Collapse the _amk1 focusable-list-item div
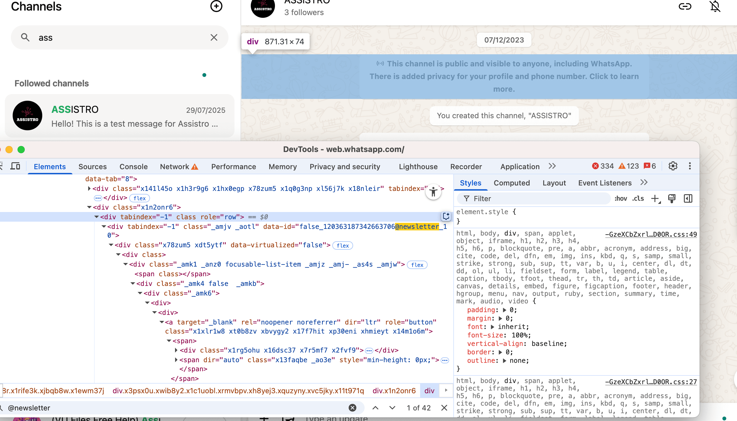This screenshot has height=421, width=737. [126, 264]
